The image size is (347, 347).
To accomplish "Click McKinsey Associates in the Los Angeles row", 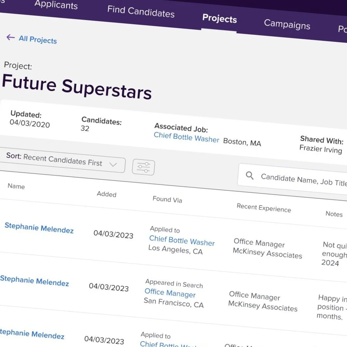I will (x=267, y=253).
